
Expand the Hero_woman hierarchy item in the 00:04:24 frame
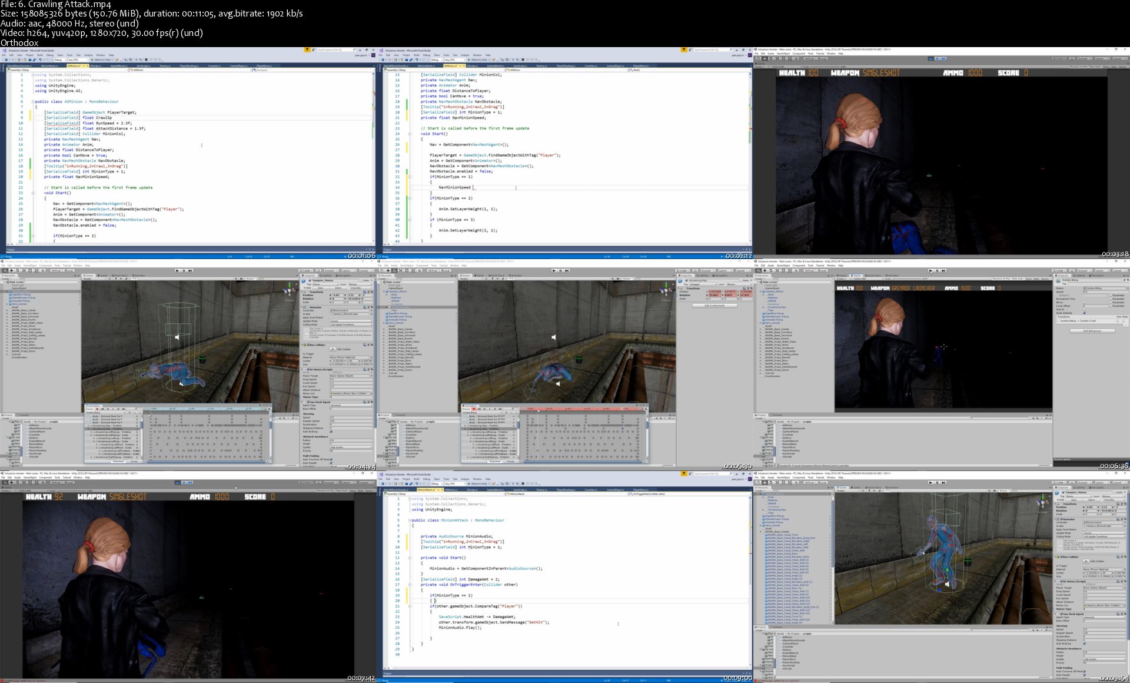[x=7, y=304]
